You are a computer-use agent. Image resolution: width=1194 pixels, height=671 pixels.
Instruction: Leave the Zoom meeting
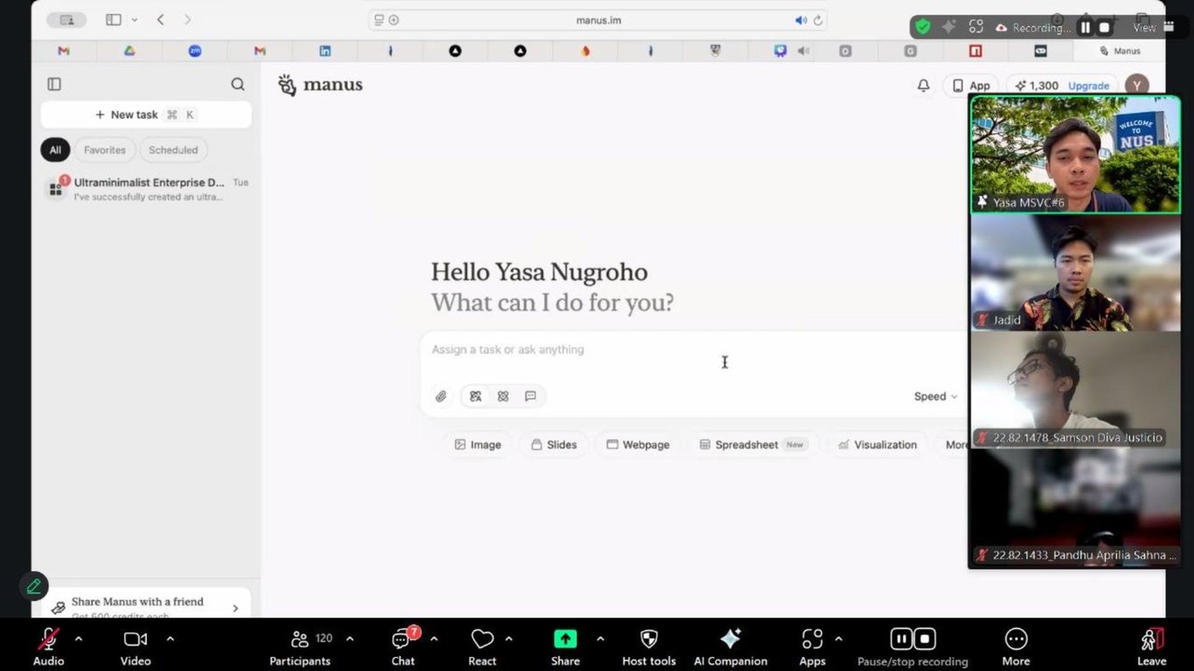click(x=1151, y=647)
